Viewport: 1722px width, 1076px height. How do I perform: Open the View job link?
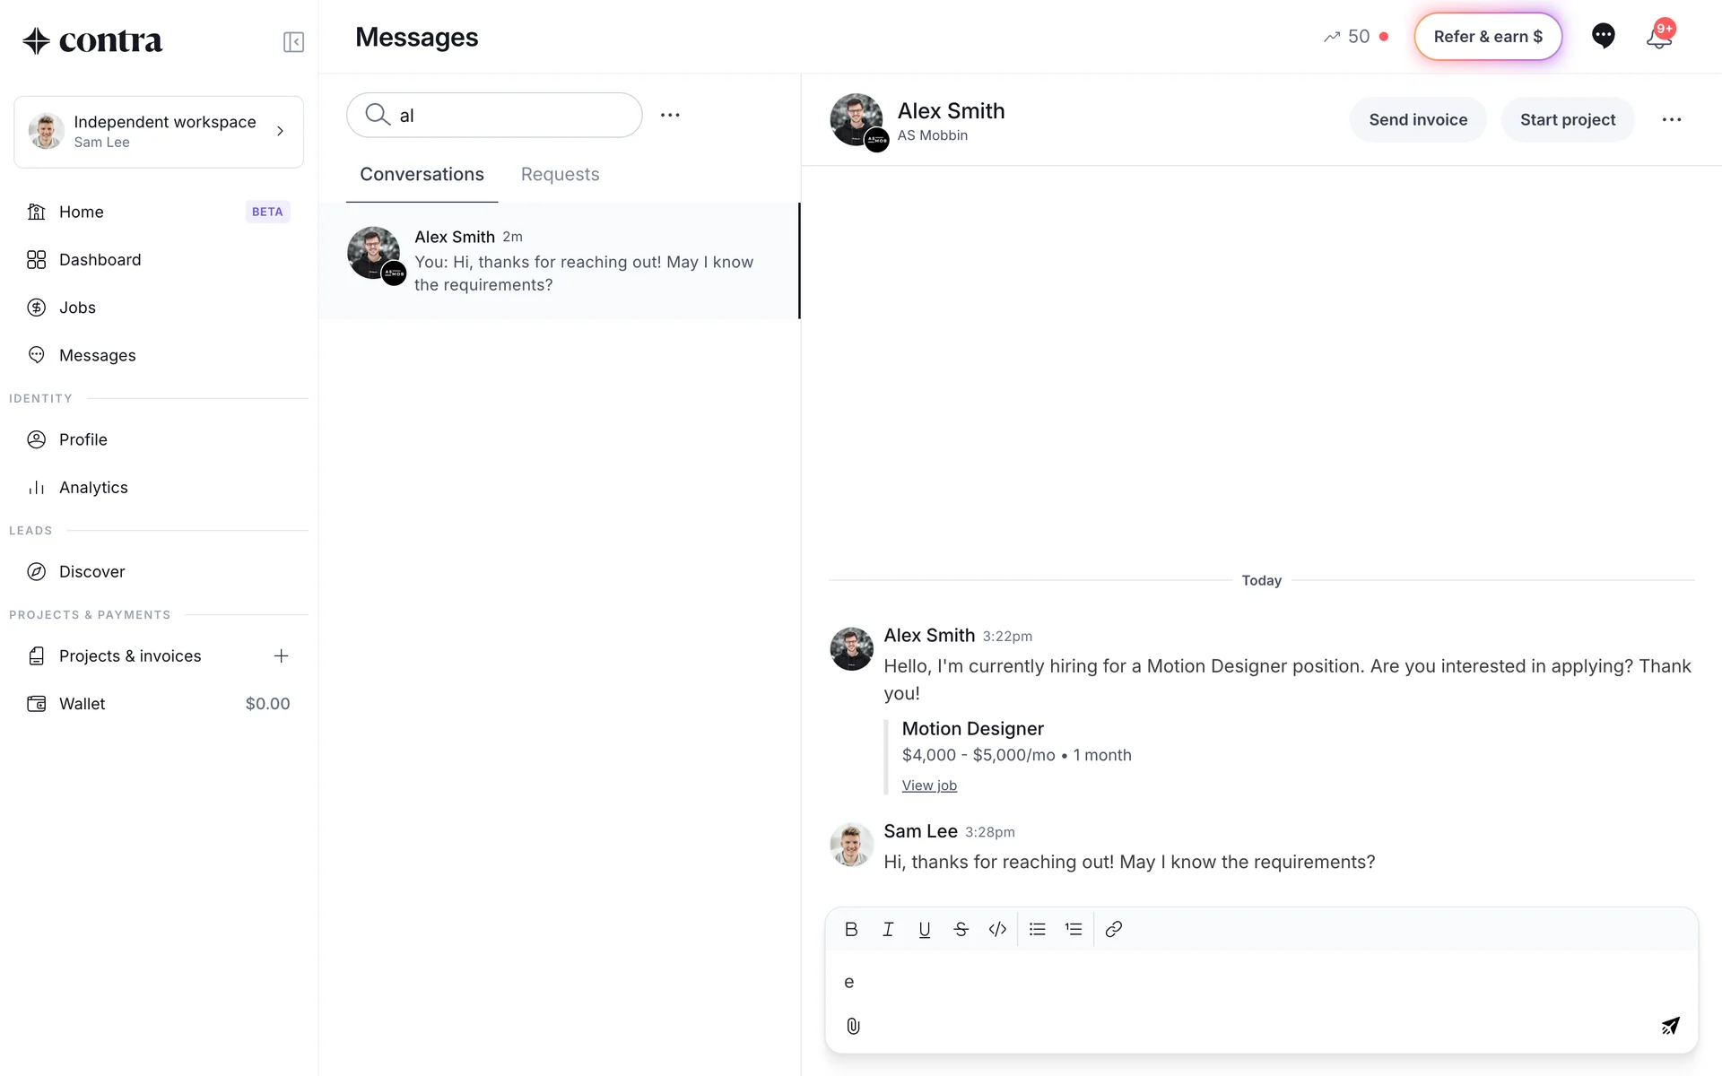click(x=929, y=785)
